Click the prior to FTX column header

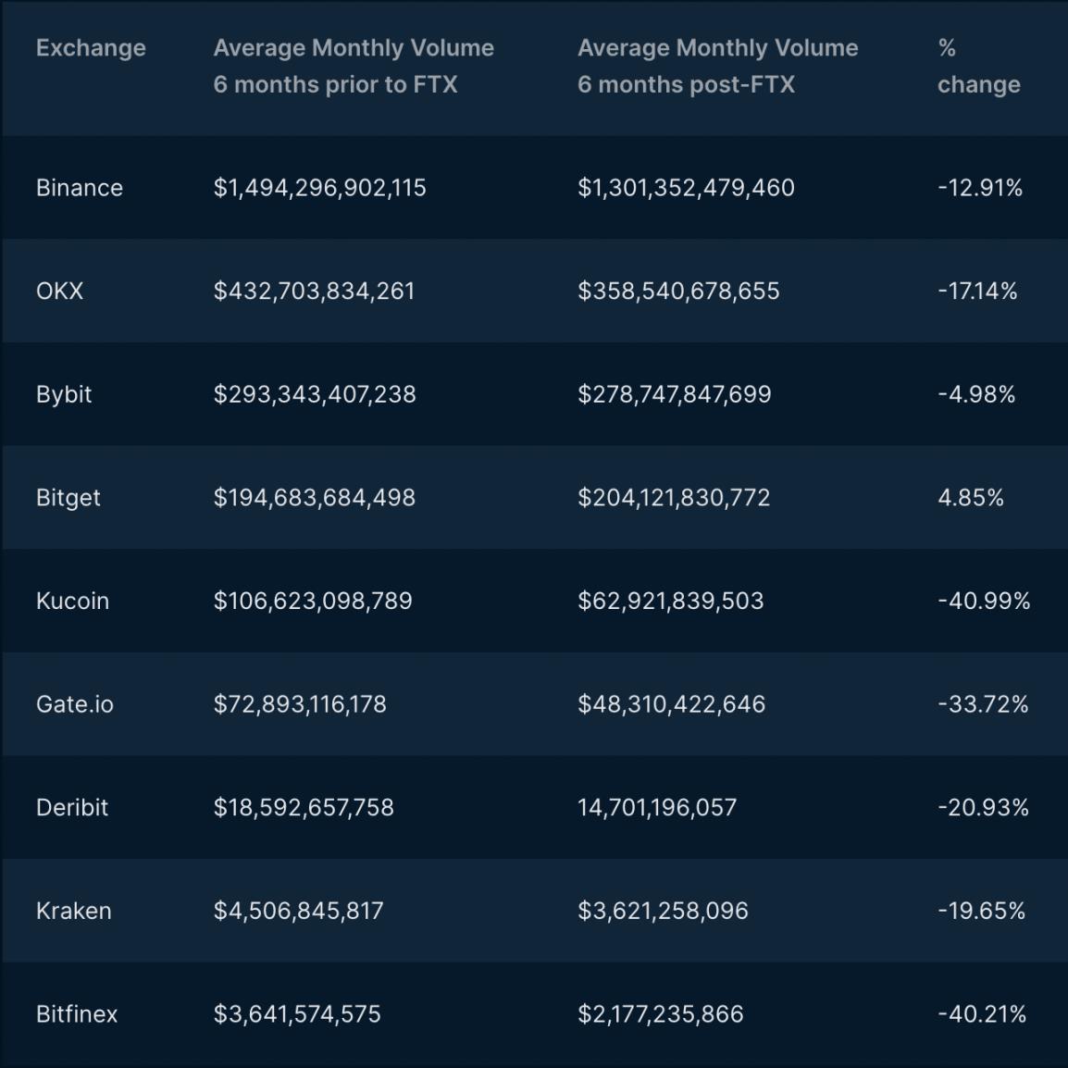click(x=354, y=67)
